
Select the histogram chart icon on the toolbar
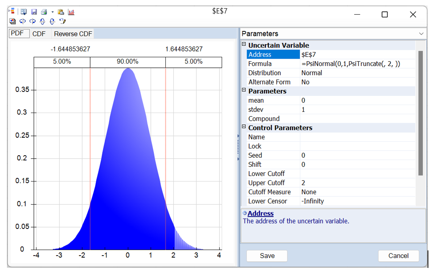[x=70, y=12]
